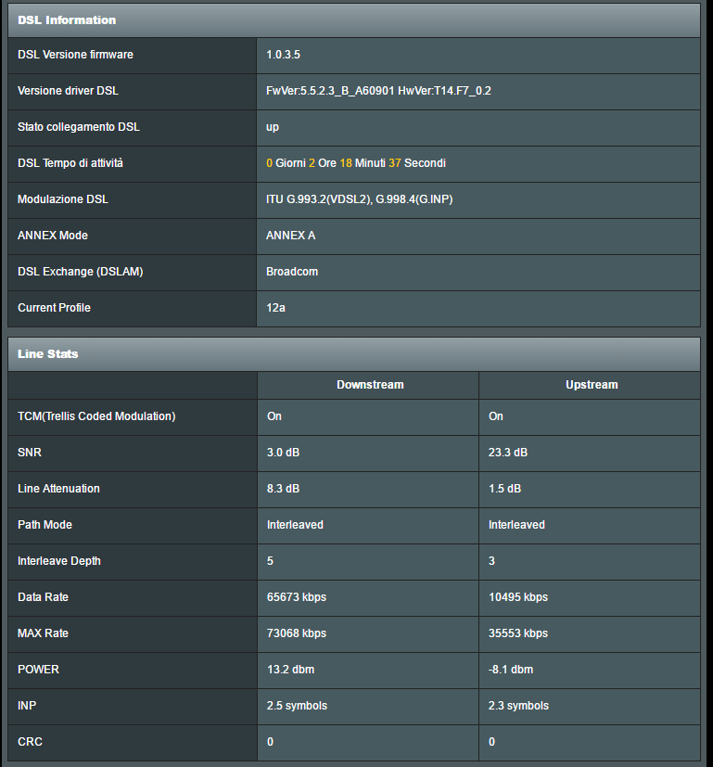Click downstream MAX Rate 73068 kbps

(x=297, y=633)
